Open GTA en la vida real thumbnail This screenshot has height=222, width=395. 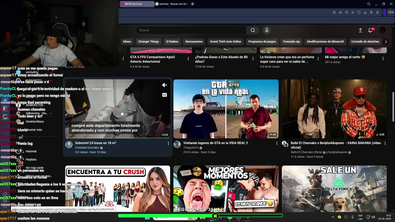tap(226, 109)
